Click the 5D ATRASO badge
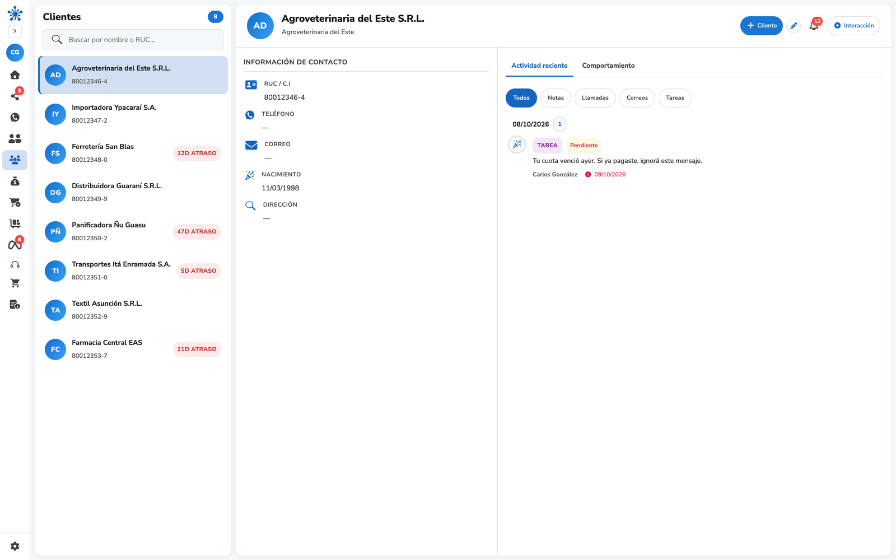 point(198,271)
